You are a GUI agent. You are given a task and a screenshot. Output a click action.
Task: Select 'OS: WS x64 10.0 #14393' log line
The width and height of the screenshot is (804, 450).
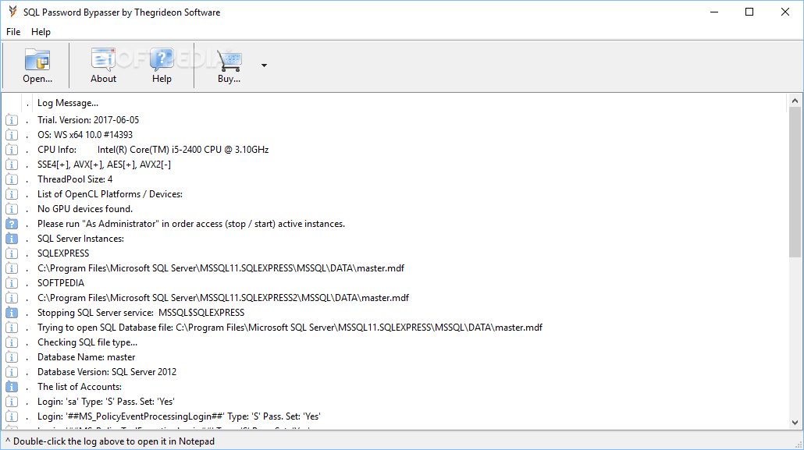[85, 135]
